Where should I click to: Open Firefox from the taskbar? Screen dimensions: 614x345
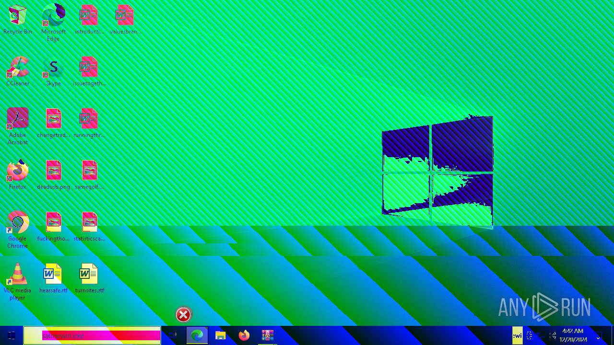[x=244, y=335]
